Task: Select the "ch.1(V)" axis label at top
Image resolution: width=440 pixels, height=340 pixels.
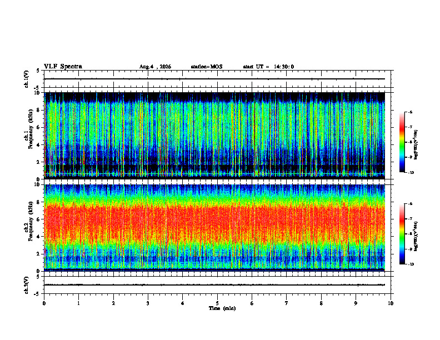Action: point(27,79)
